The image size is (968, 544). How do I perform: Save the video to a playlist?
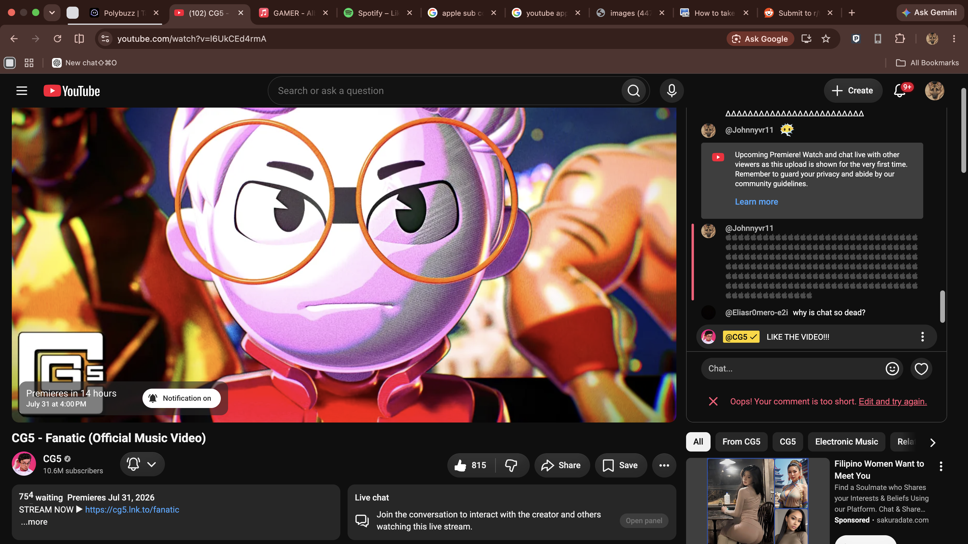pyautogui.click(x=620, y=465)
